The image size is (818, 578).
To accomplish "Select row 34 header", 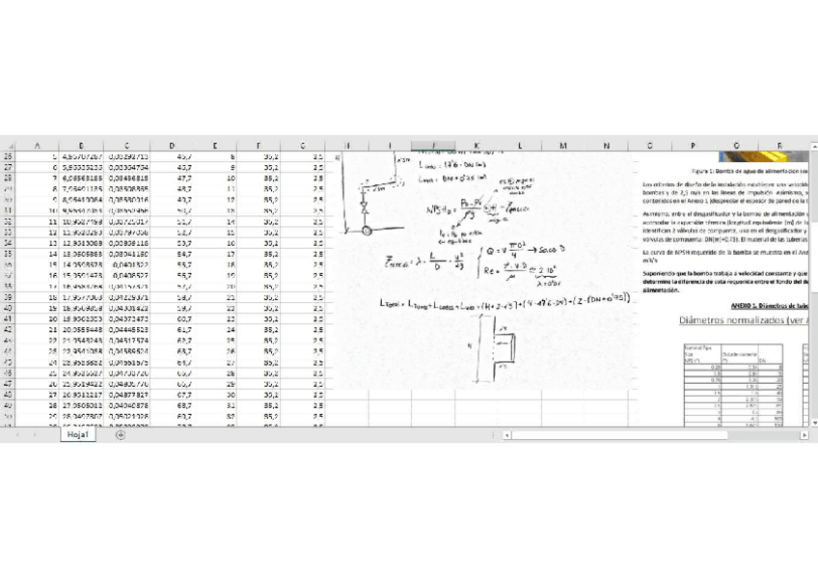I will 8,243.
